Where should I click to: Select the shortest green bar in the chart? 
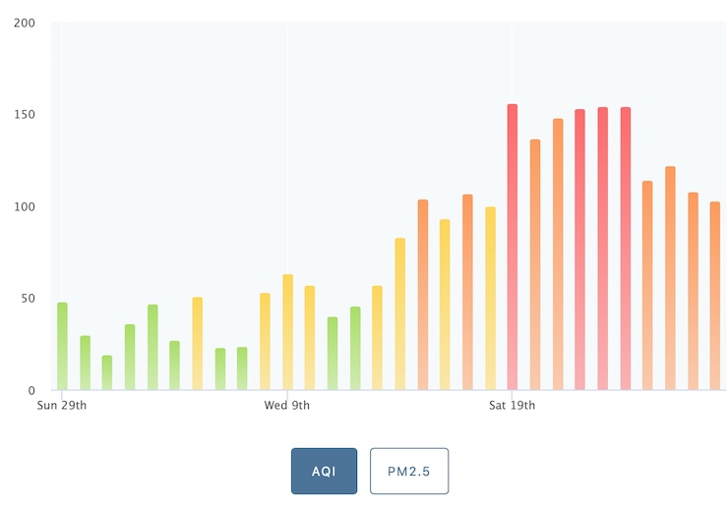[106, 372]
